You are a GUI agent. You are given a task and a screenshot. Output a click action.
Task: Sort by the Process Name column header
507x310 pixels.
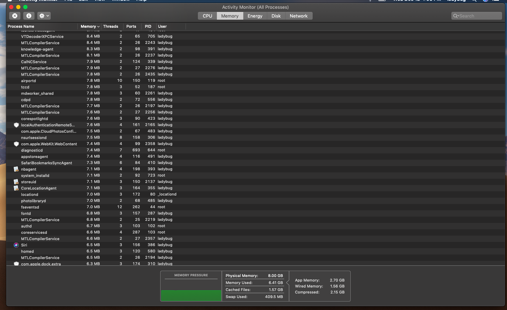[x=42, y=26]
